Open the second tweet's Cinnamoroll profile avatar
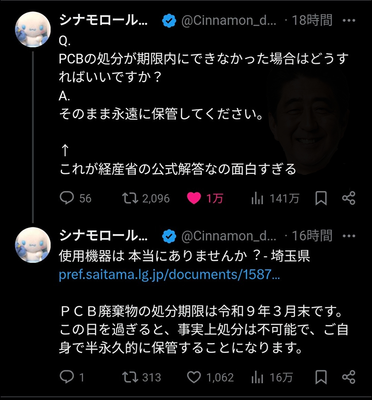Image resolution: width=372 pixels, height=400 pixels. (33, 245)
